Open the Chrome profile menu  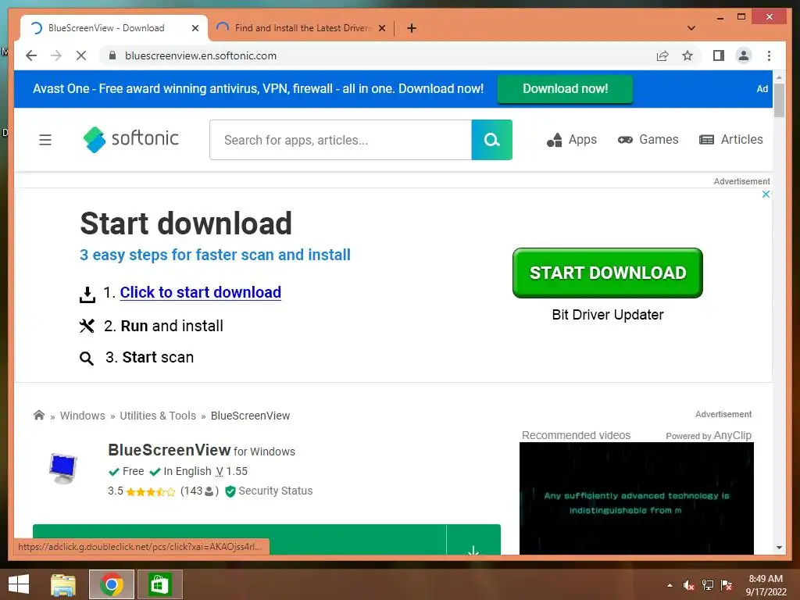[744, 55]
